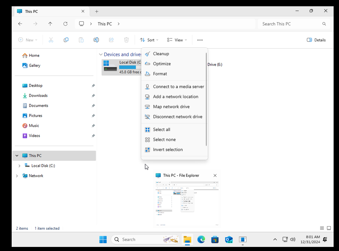339x251 pixels.
Task: Click the Drive (E:) item
Action: (215, 64)
